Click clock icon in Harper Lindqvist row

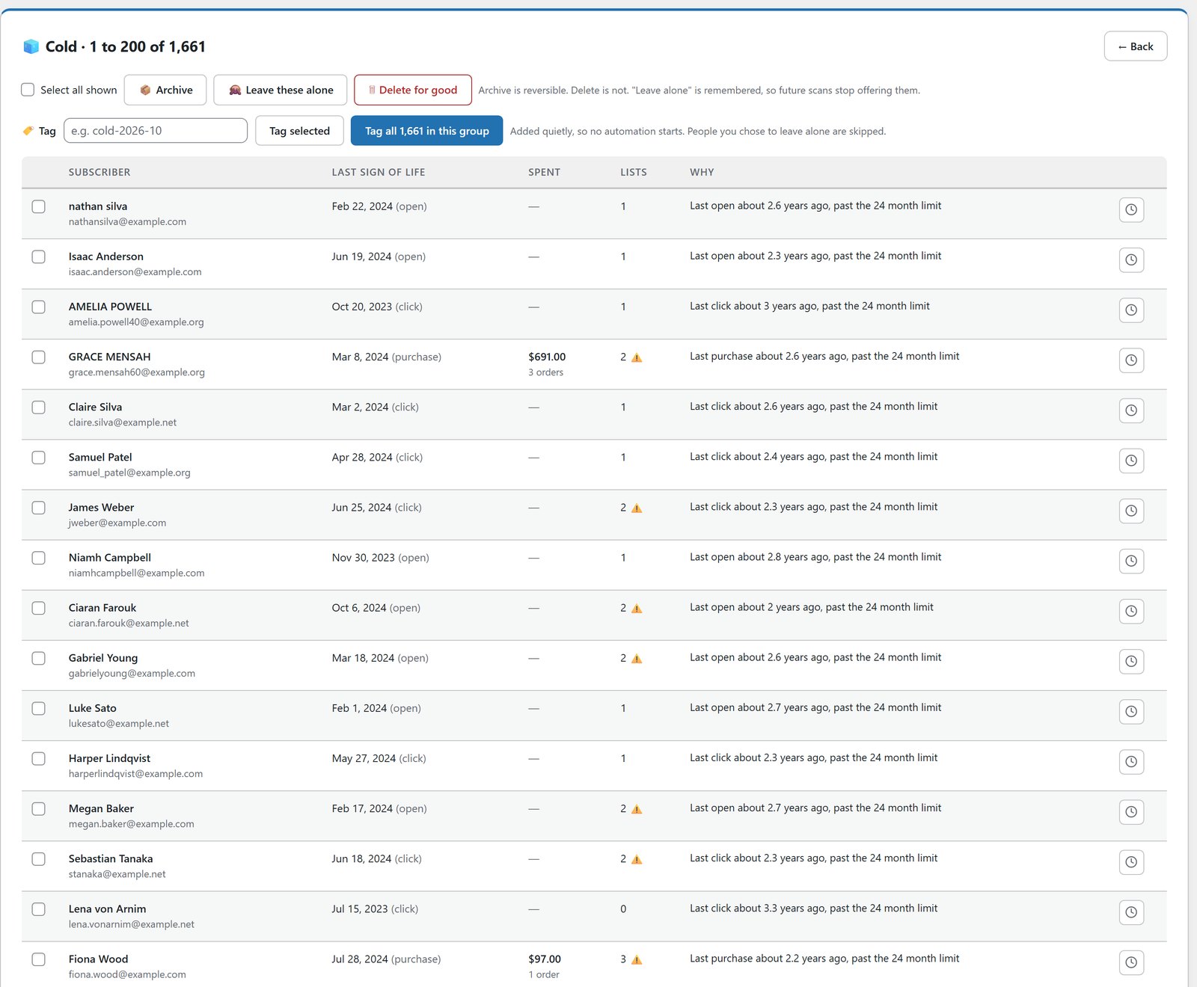[x=1131, y=761]
